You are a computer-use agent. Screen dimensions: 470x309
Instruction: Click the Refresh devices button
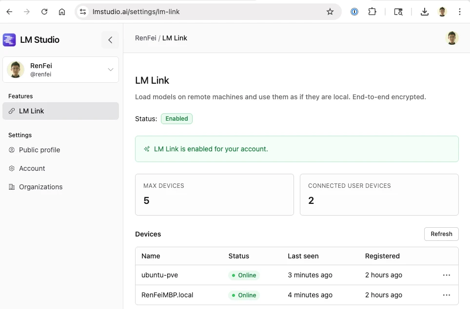[x=441, y=234]
